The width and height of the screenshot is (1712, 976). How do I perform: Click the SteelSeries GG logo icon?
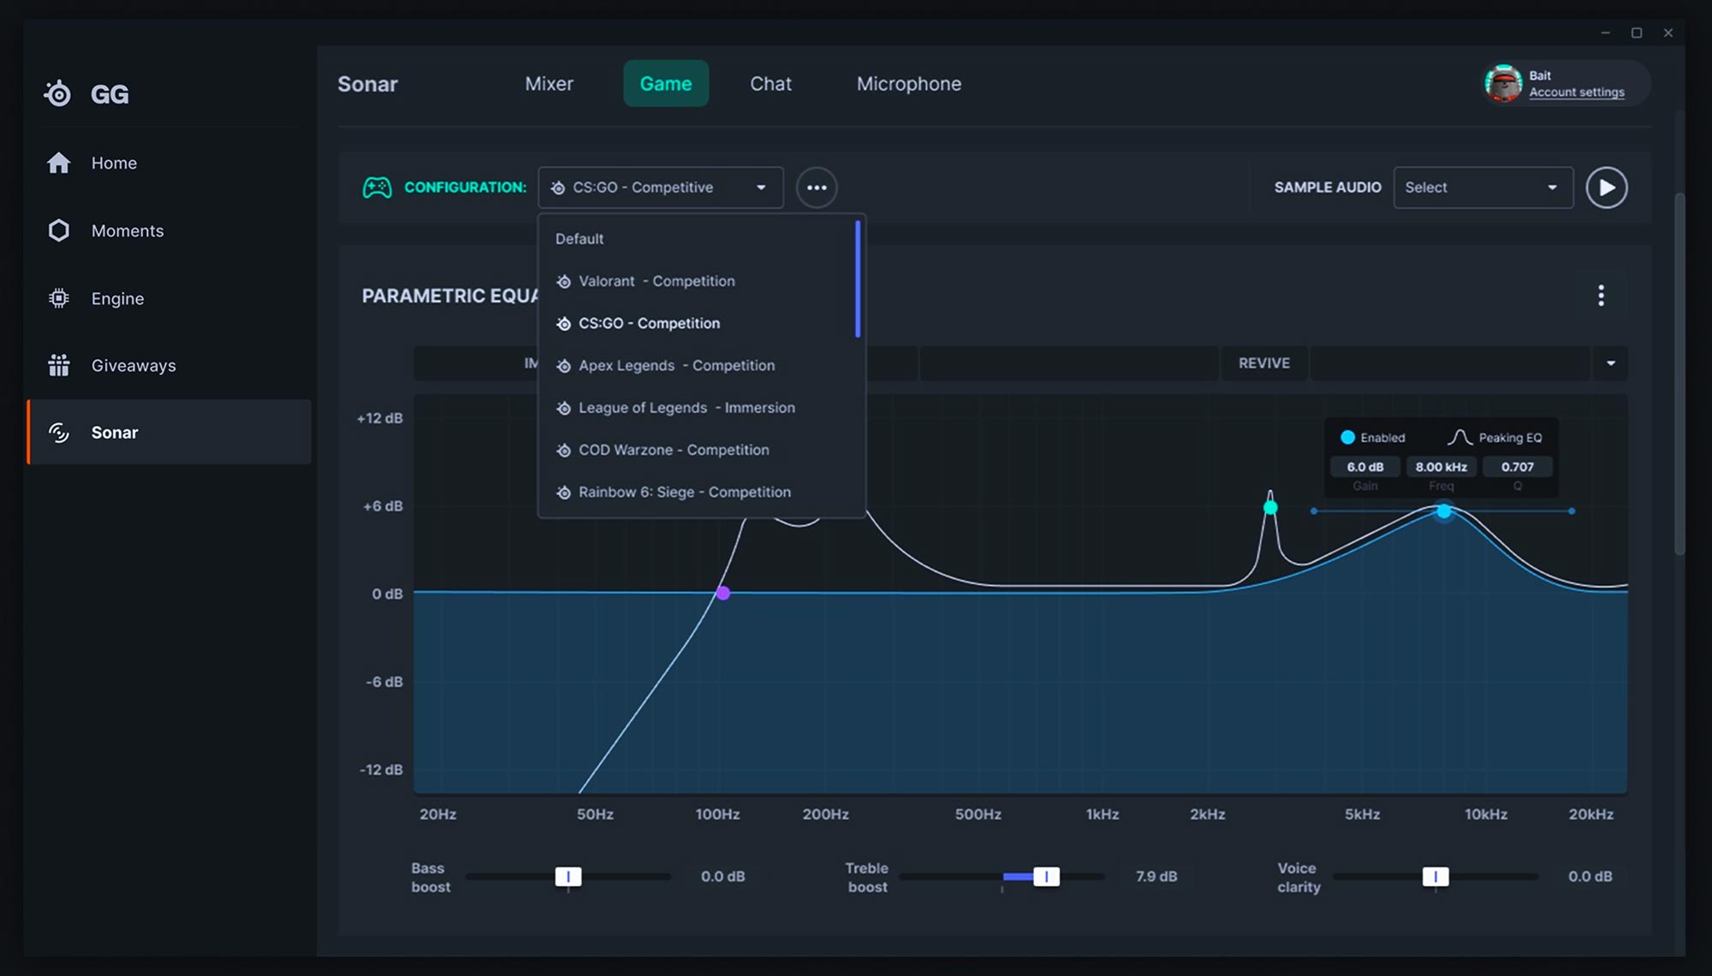coord(57,93)
